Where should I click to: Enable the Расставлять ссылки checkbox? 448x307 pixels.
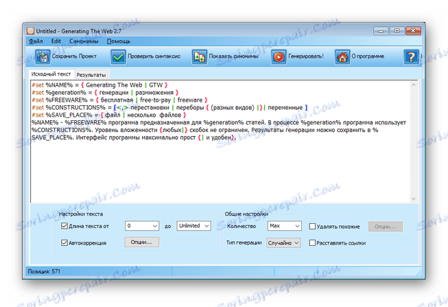312,242
